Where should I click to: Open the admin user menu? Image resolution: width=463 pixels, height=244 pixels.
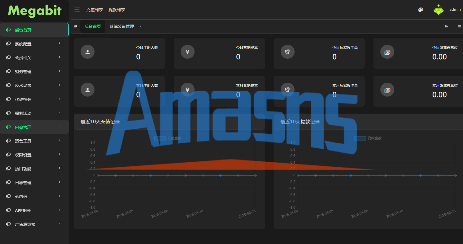[455, 10]
